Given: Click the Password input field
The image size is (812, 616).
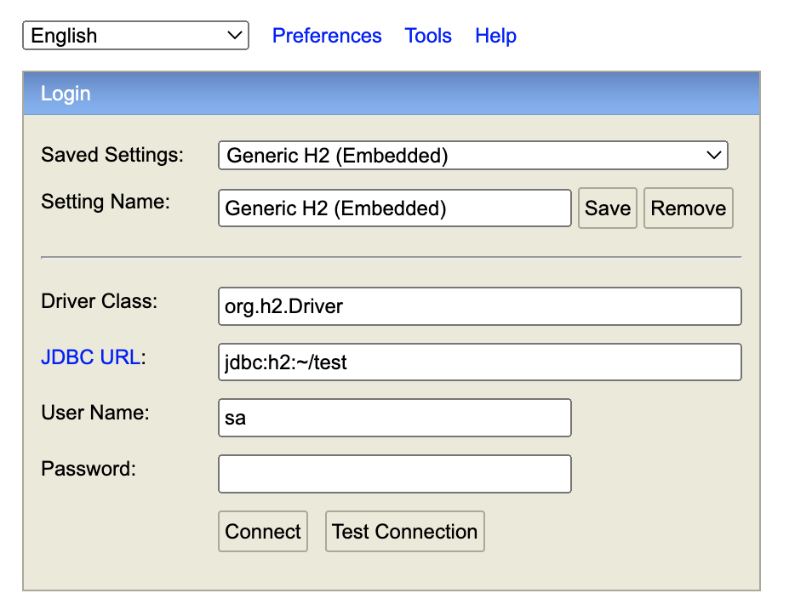Looking at the screenshot, I should click(395, 474).
